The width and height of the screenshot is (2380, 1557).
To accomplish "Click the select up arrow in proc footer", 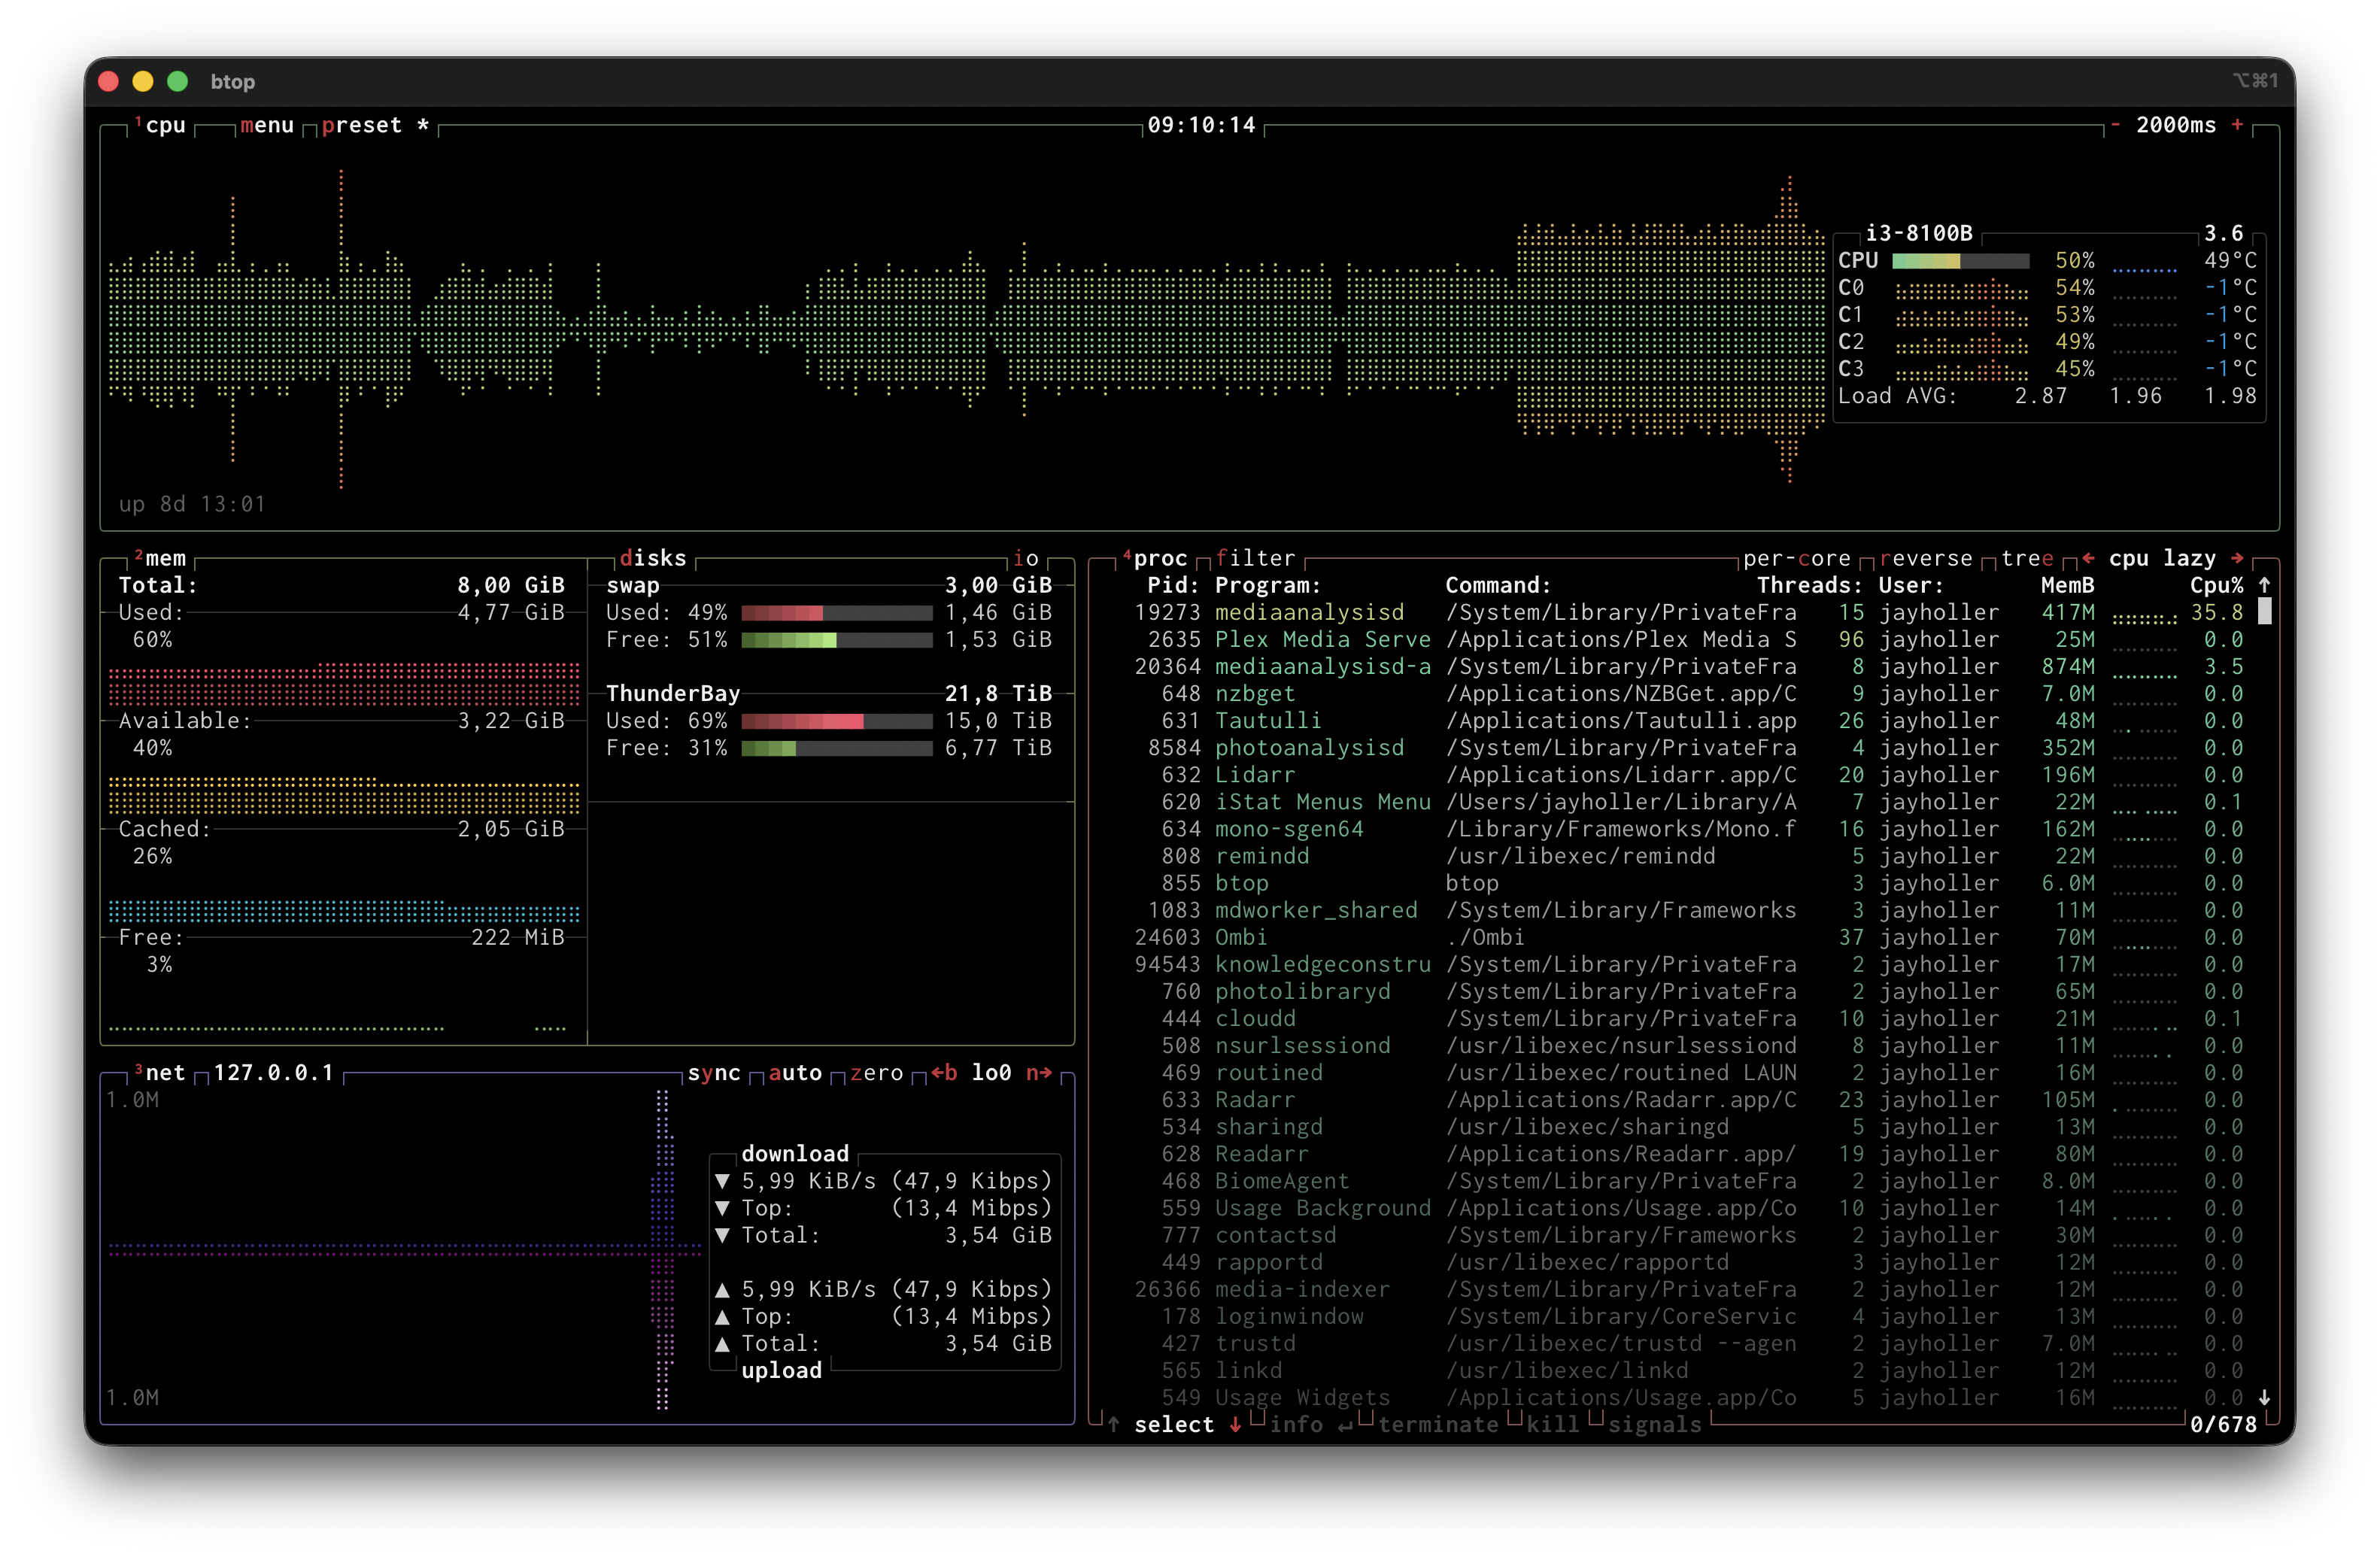I will 1113,1424.
